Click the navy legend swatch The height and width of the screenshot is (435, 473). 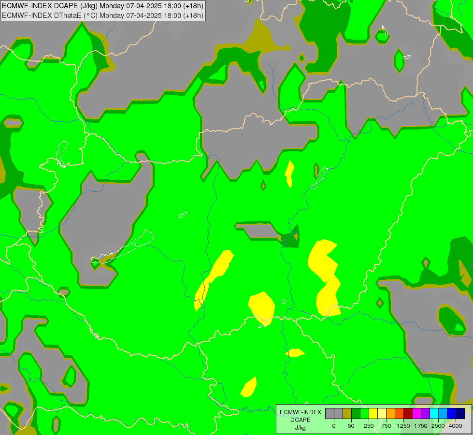pos(460,413)
